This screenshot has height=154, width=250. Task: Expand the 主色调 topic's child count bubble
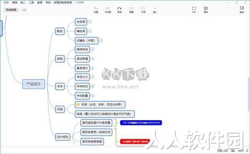(x=90, y=22)
